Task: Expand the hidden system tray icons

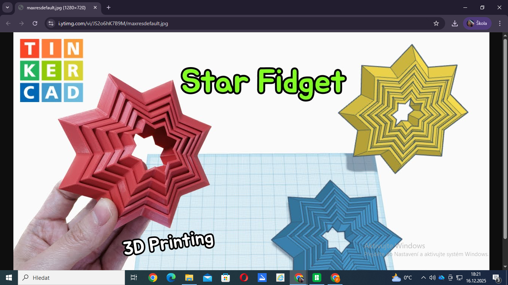Action: pos(423,278)
